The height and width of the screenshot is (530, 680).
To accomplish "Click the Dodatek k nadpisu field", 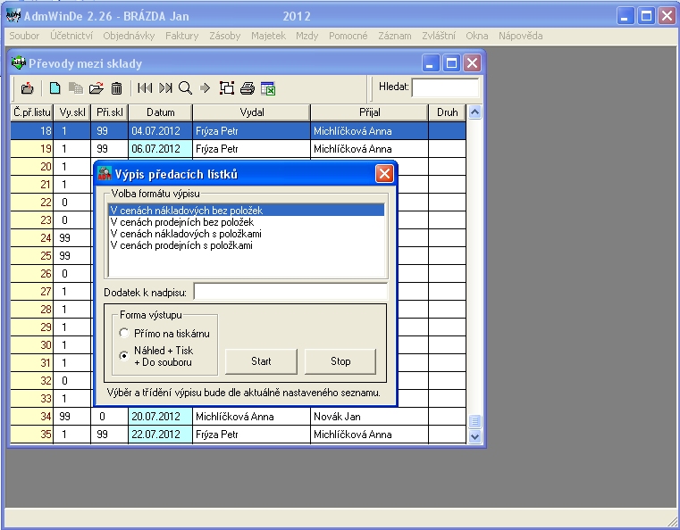I will coord(290,292).
